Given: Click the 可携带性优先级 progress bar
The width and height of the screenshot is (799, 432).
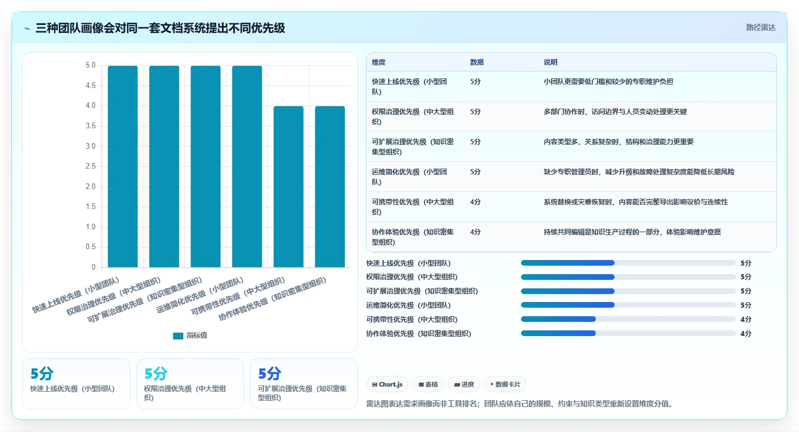Looking at the screenshot, I should [x=628, y=319].
